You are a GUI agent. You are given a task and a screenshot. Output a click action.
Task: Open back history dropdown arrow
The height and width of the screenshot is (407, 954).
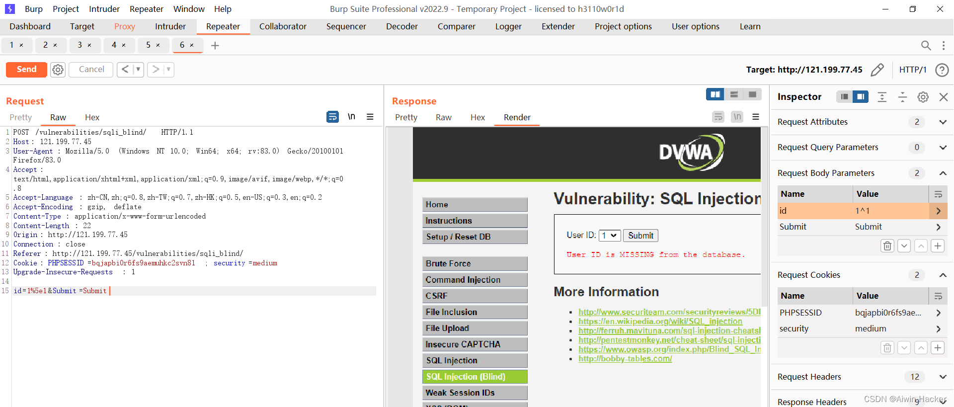pyautogui.click(x=138, y=70)
